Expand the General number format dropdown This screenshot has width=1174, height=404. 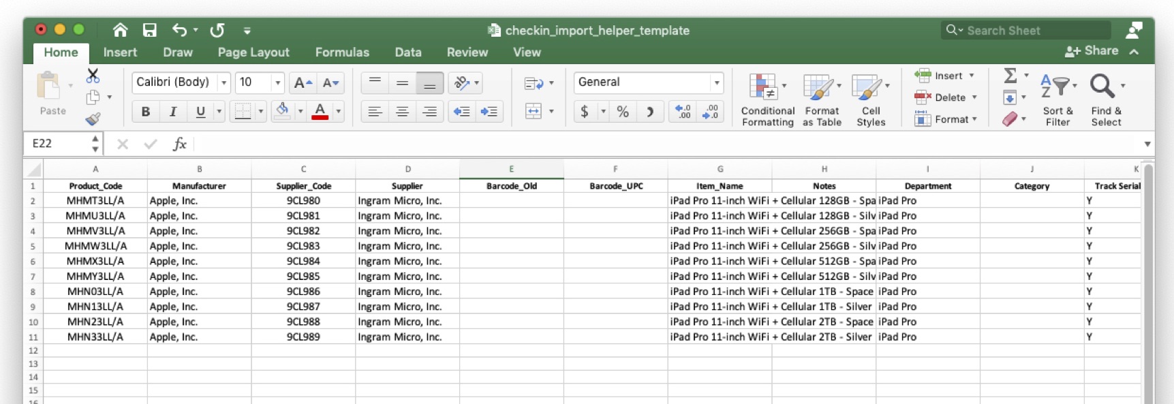pos(716,83)
